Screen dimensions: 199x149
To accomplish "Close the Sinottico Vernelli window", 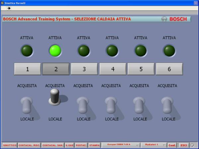I will [196, 3].
